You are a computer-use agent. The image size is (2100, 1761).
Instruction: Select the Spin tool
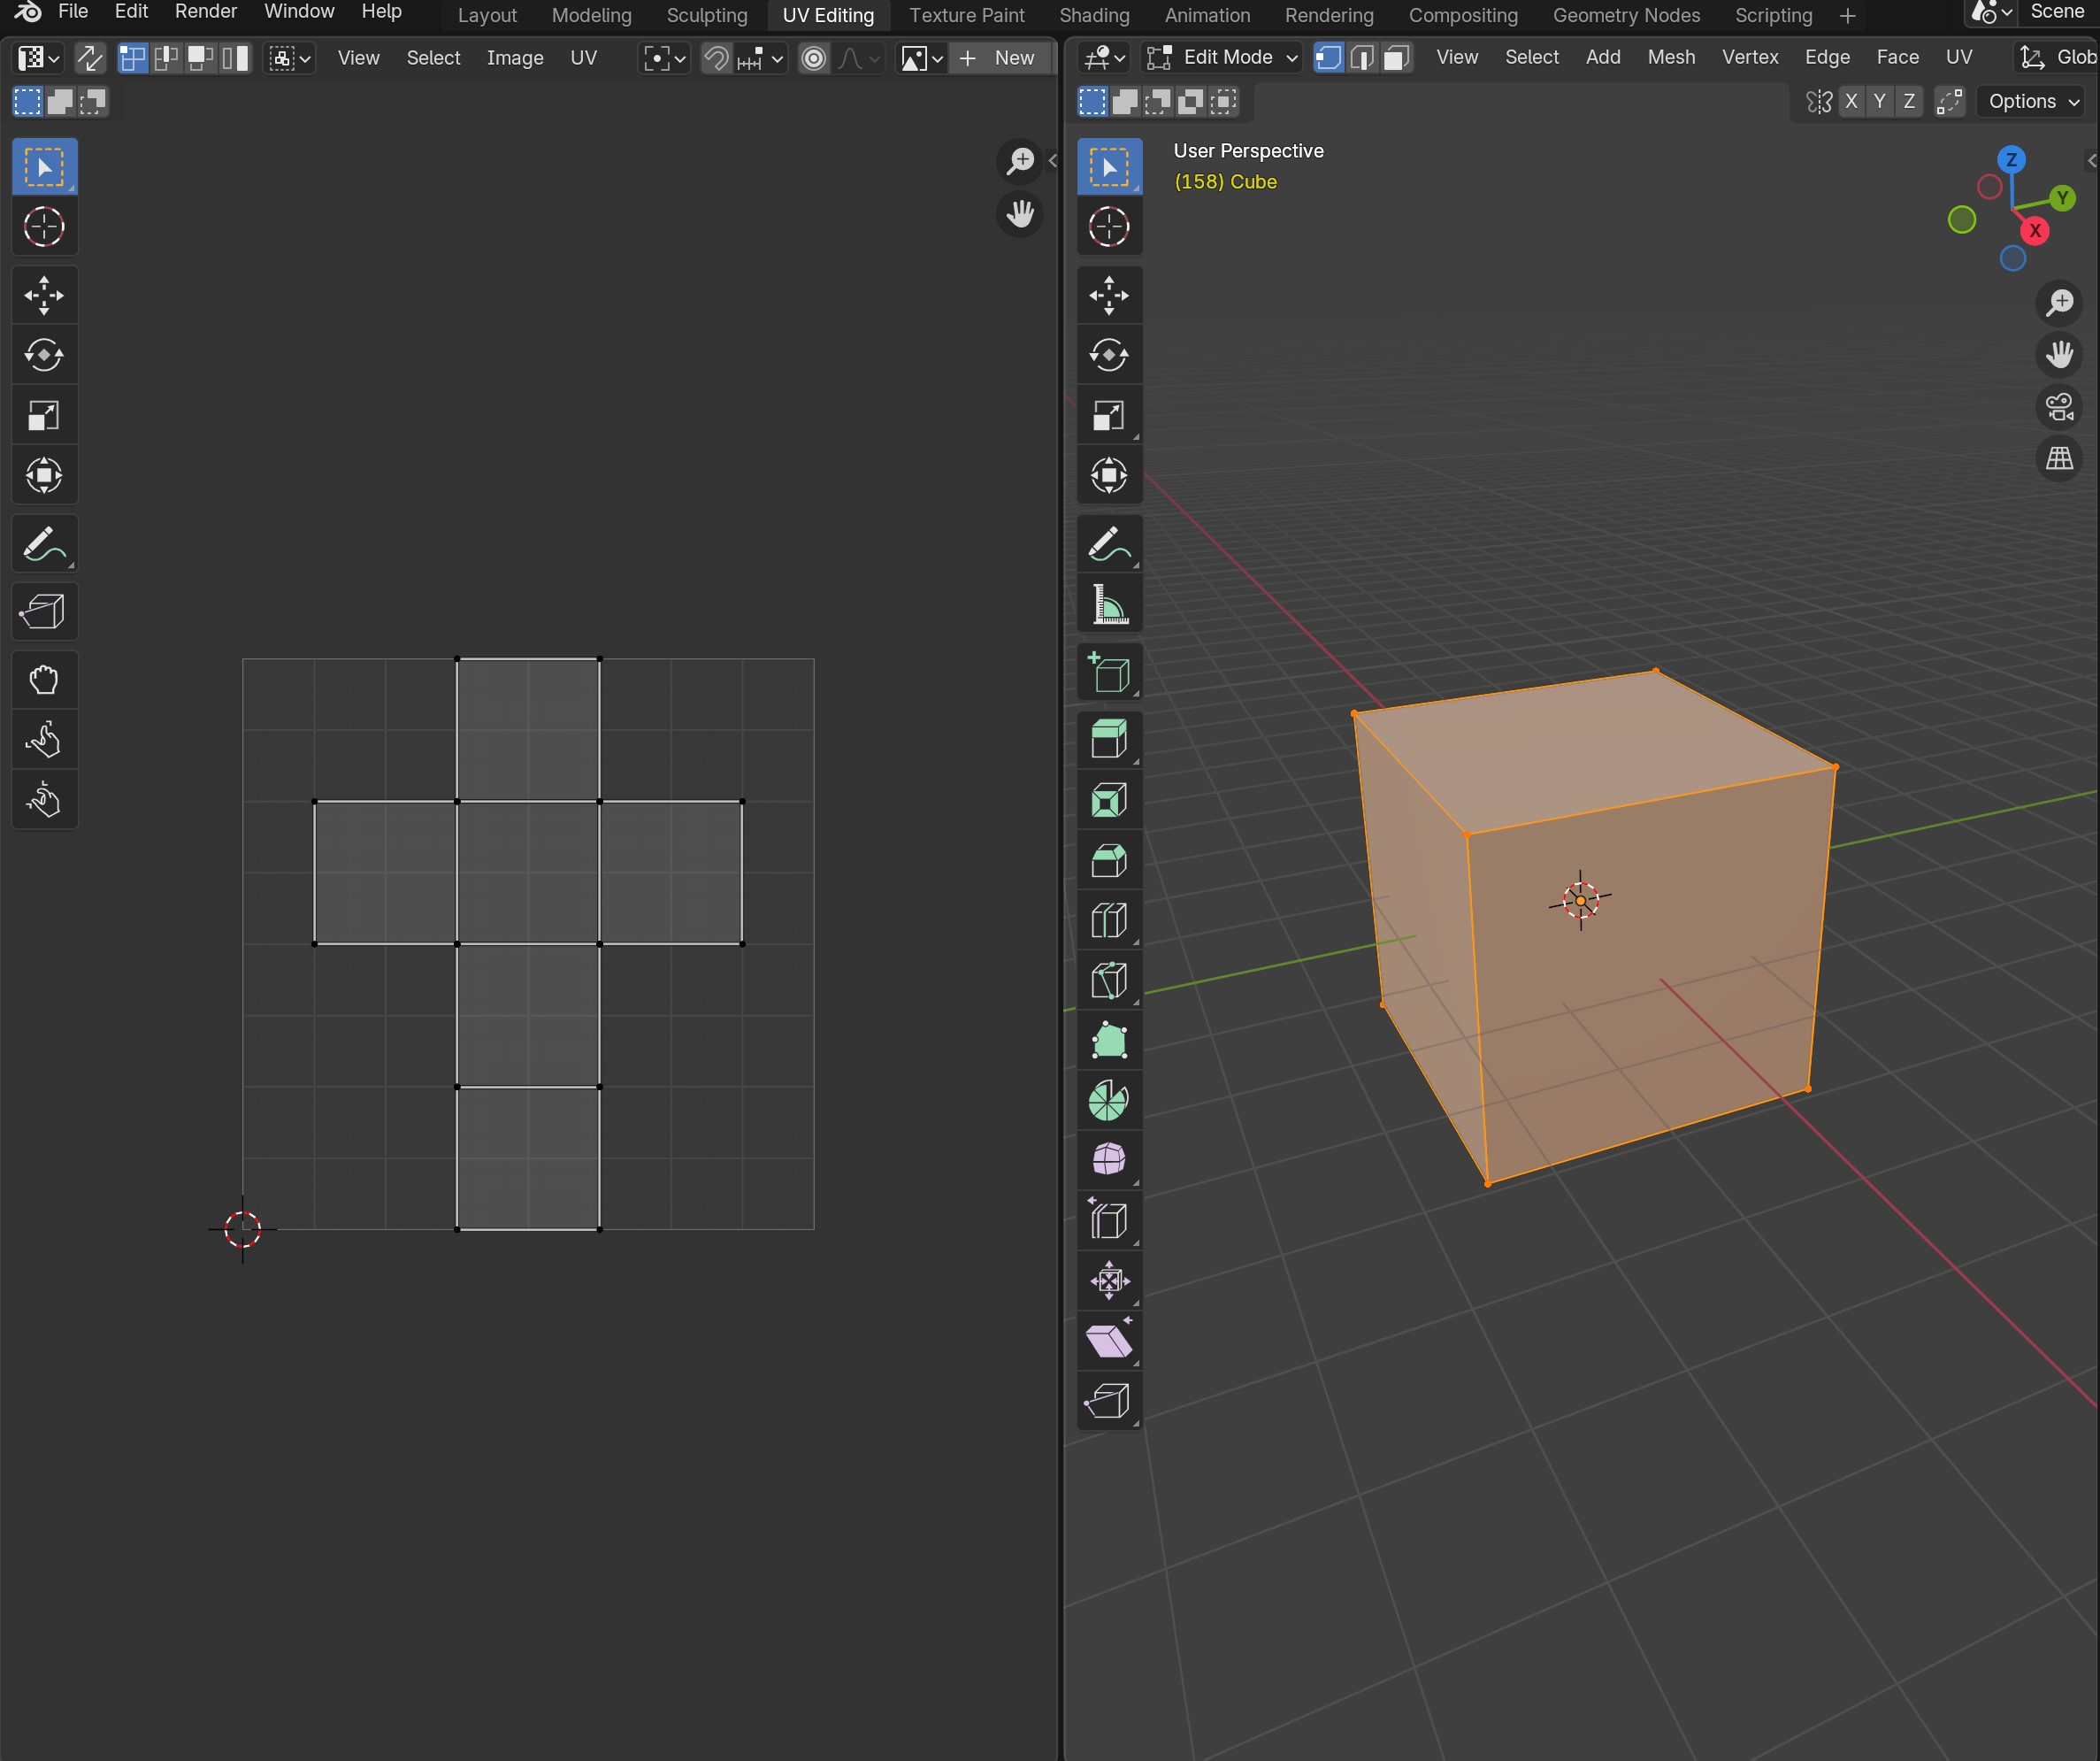[1109, 1101]
